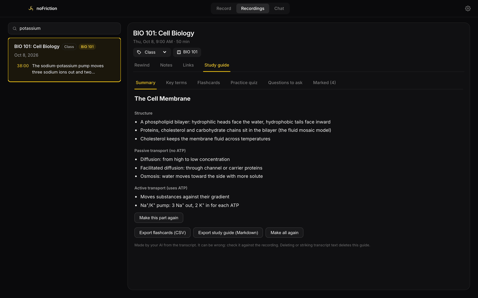Click the Osmosis bullet point
The width and height of the screenshot is (478, 298).
[201, 176]
